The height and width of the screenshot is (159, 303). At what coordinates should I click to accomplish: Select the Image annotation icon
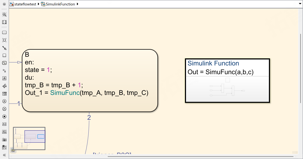[4, 132]
